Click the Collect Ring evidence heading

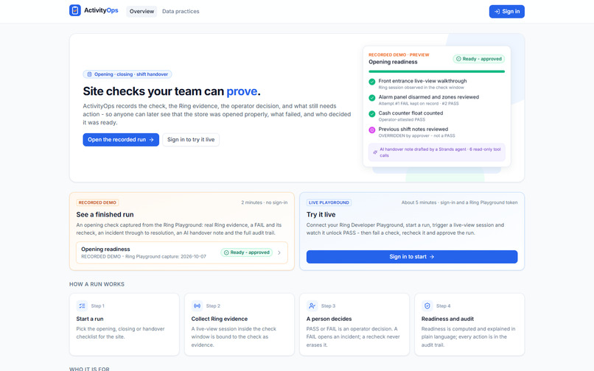click(x=220, y=319)
